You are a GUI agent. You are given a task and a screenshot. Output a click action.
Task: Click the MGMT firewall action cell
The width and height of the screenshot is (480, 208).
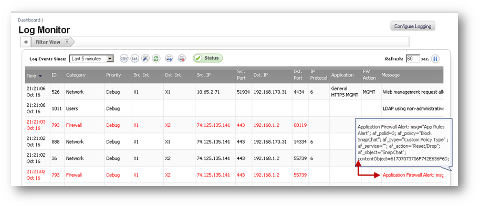pos(369,92)
